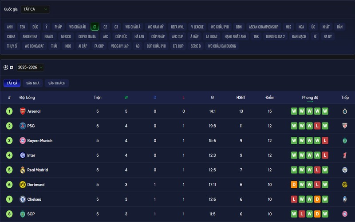This screenshot has height=222, width=355.
Task: Click the Dortmund club crest icon
Action: 23,185
